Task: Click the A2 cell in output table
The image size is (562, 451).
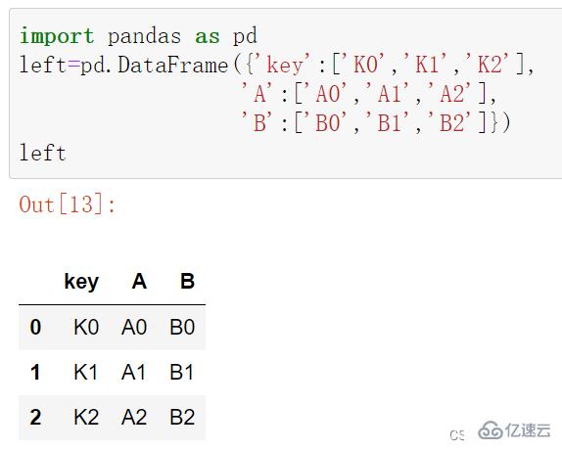Action: tap(134, 417)
